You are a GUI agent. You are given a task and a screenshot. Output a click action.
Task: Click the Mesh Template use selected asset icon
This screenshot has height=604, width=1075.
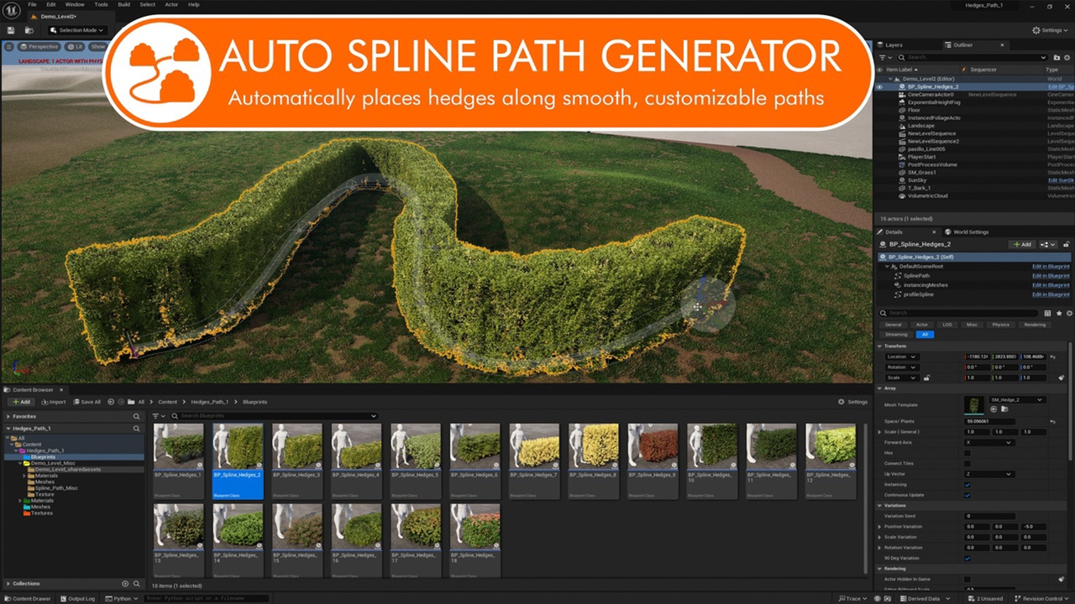tap(994, 409)
